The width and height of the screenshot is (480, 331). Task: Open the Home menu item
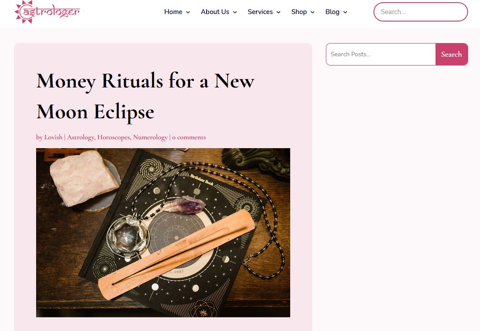[x=173, y=12]
